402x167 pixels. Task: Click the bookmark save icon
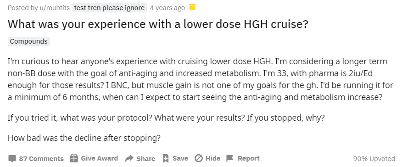pos(166,159)
